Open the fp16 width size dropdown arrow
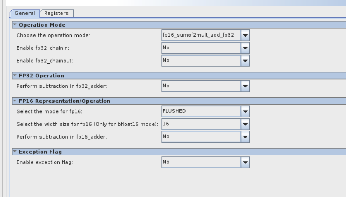The width and height of the screenshot is (346, 197). (x=245, y=124)
